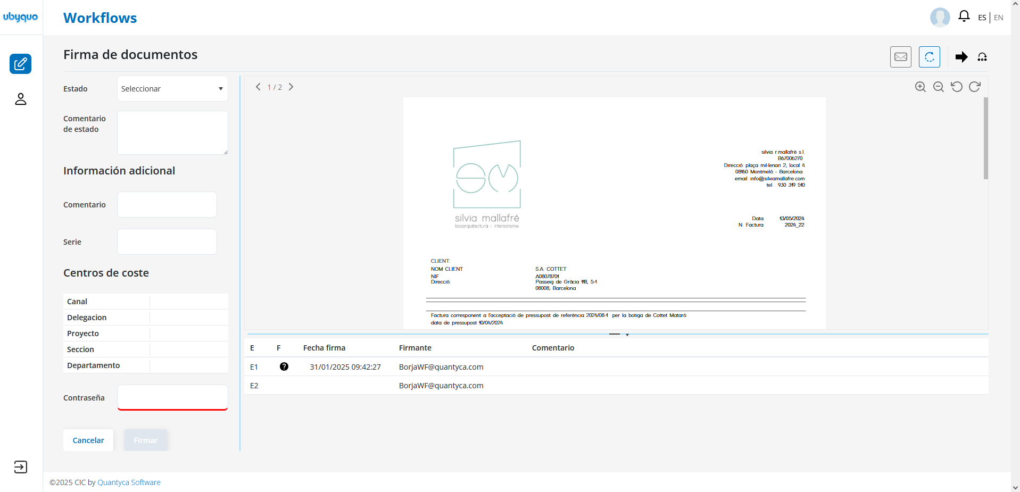Screen dimensions: 1020x492
Task: Click the Departamento cost center value cell
Action: click(189, 365)
